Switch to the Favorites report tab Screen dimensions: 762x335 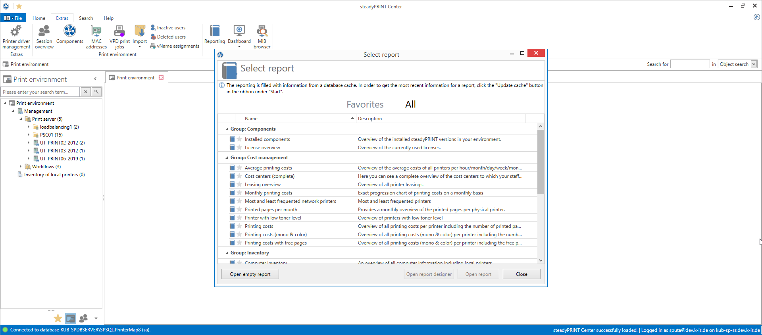(365, 104)
